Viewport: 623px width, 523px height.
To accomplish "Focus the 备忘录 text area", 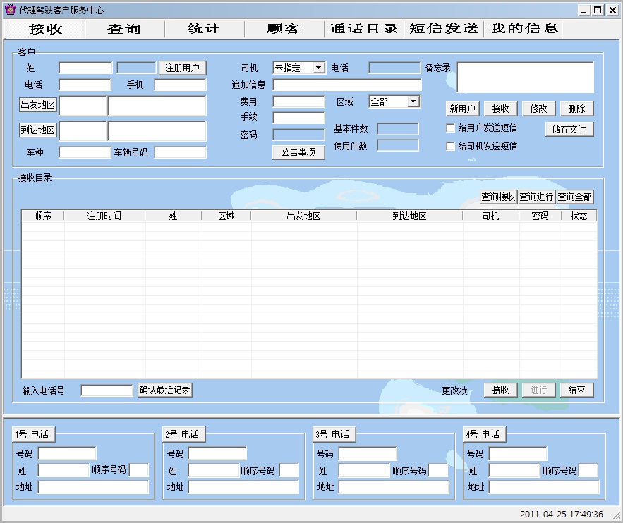I will (525, 78).
